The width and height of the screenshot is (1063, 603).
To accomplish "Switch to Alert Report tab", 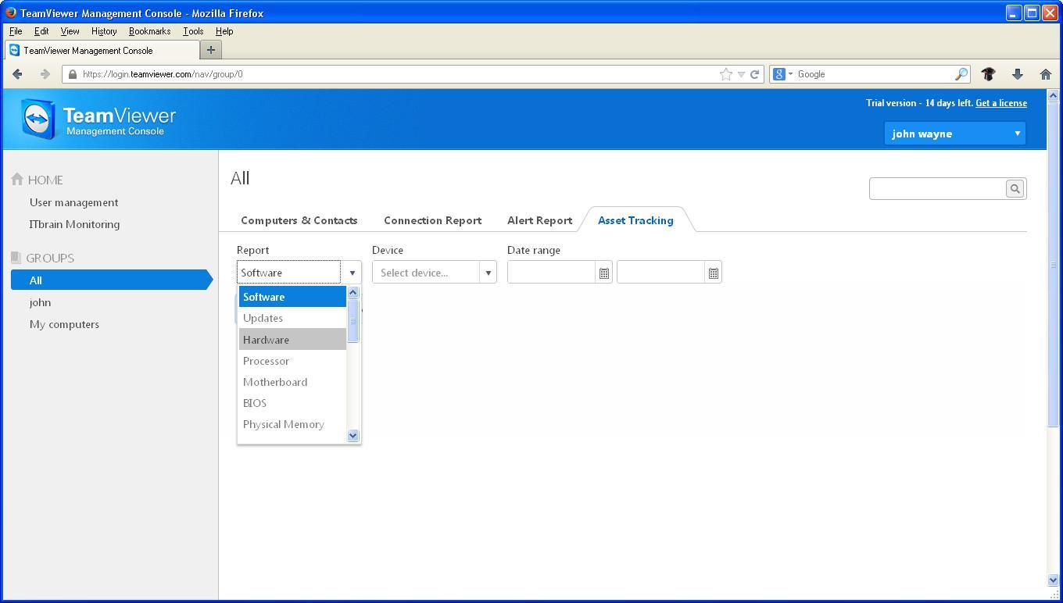I will pos(539,220).
